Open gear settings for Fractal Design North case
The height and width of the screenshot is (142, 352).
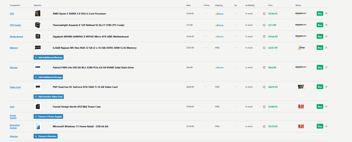point(264,107)
